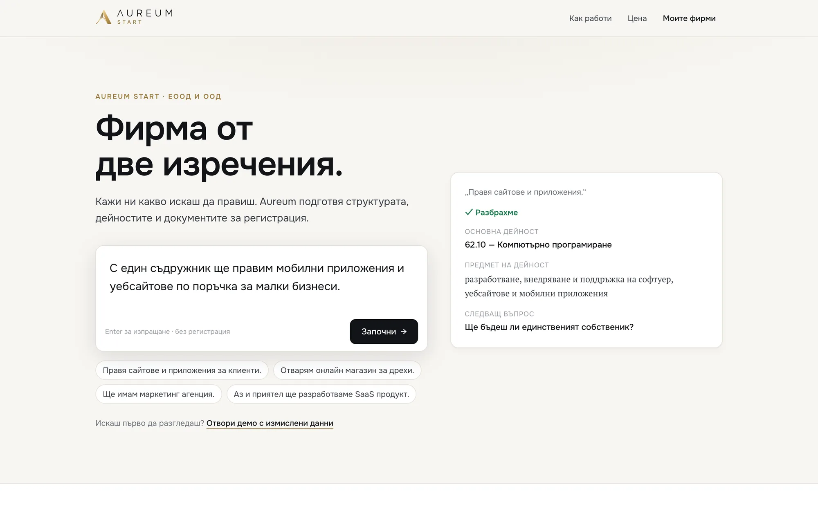Click the 62.10 — Компютърно програмиране text
Image resolution: width=818 pixels, height=511 pixels.
click(x=538, y=245)
